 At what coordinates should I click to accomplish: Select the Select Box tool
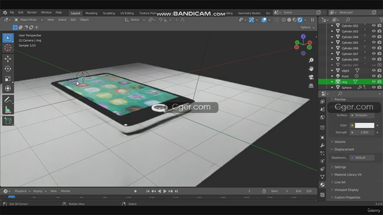pyautogui.click(x=8, y=38)
